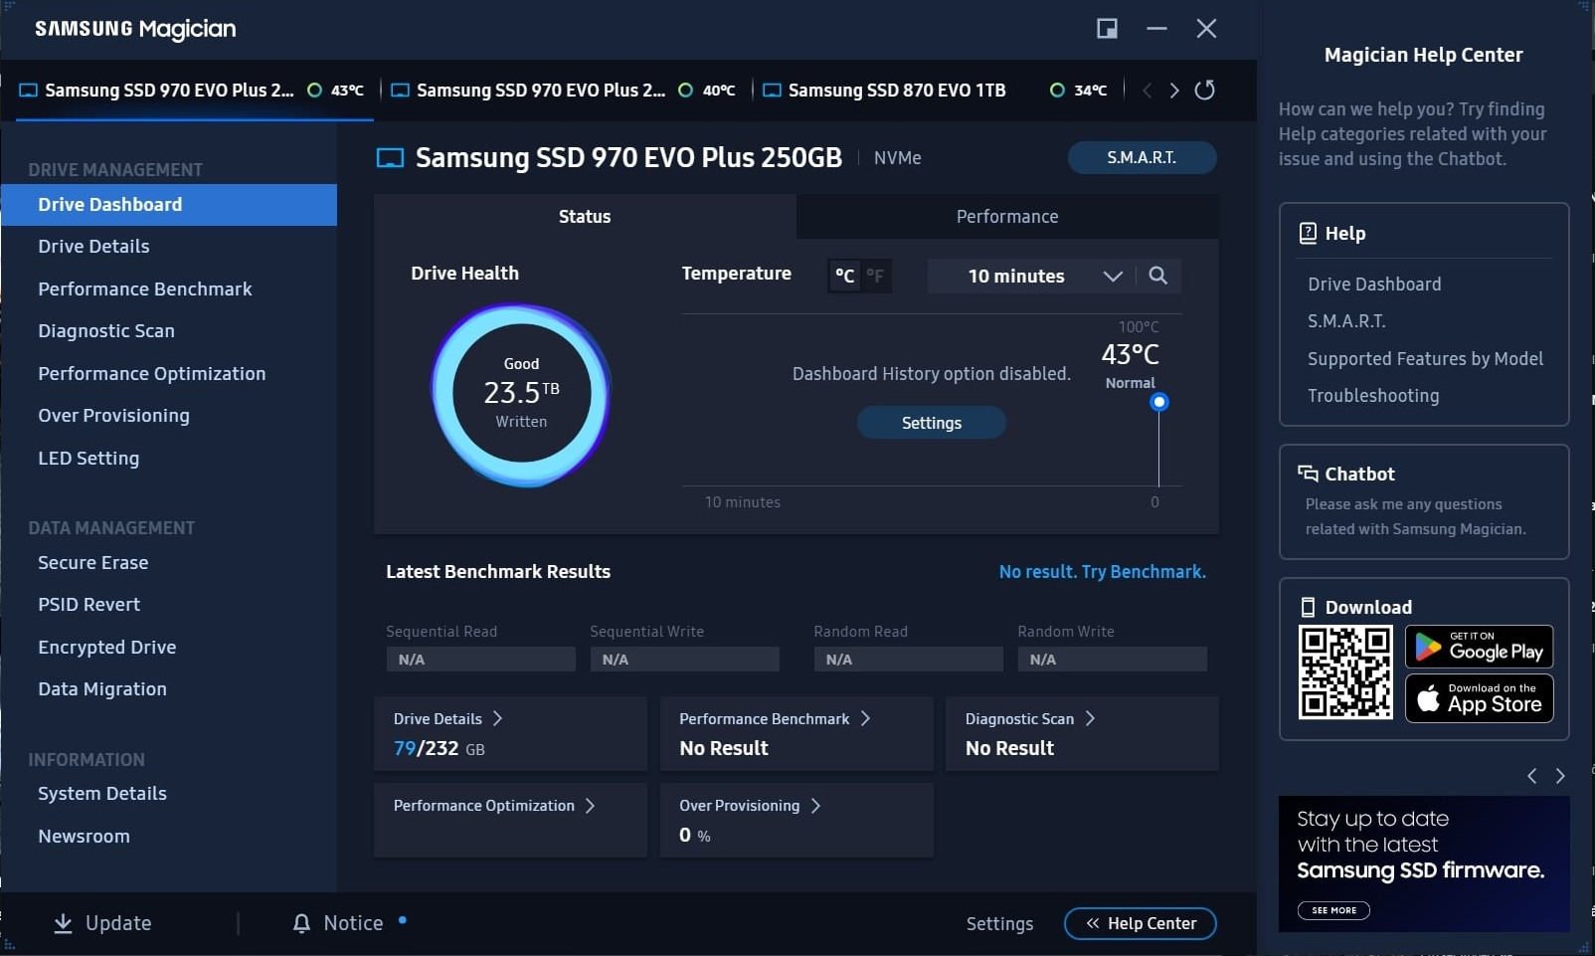
Task: Open Performance Benchmark in sidebar
Action: (145, 289)
